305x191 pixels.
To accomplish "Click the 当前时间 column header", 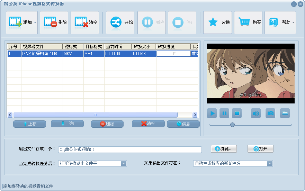I will click(x=118, y=47).
